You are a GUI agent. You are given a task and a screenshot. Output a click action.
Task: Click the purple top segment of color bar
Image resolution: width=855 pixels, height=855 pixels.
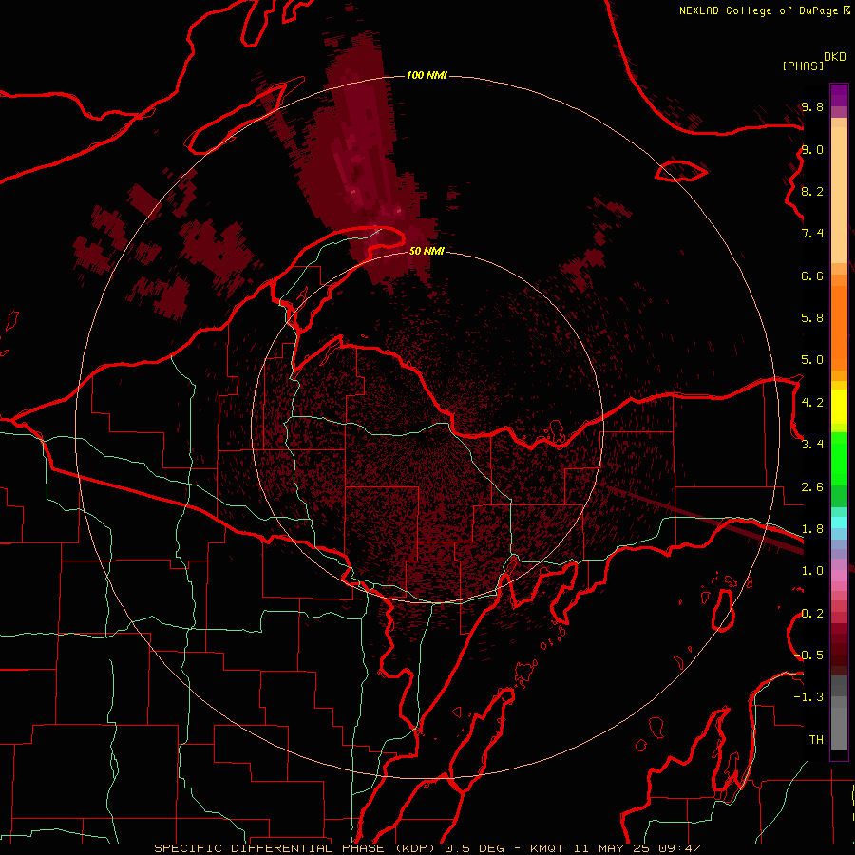tap(839, 95)
